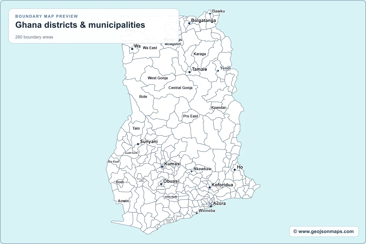Click the Bolgatanga city name label
Viewport: 366px width, 244px height.
[203, 20]
